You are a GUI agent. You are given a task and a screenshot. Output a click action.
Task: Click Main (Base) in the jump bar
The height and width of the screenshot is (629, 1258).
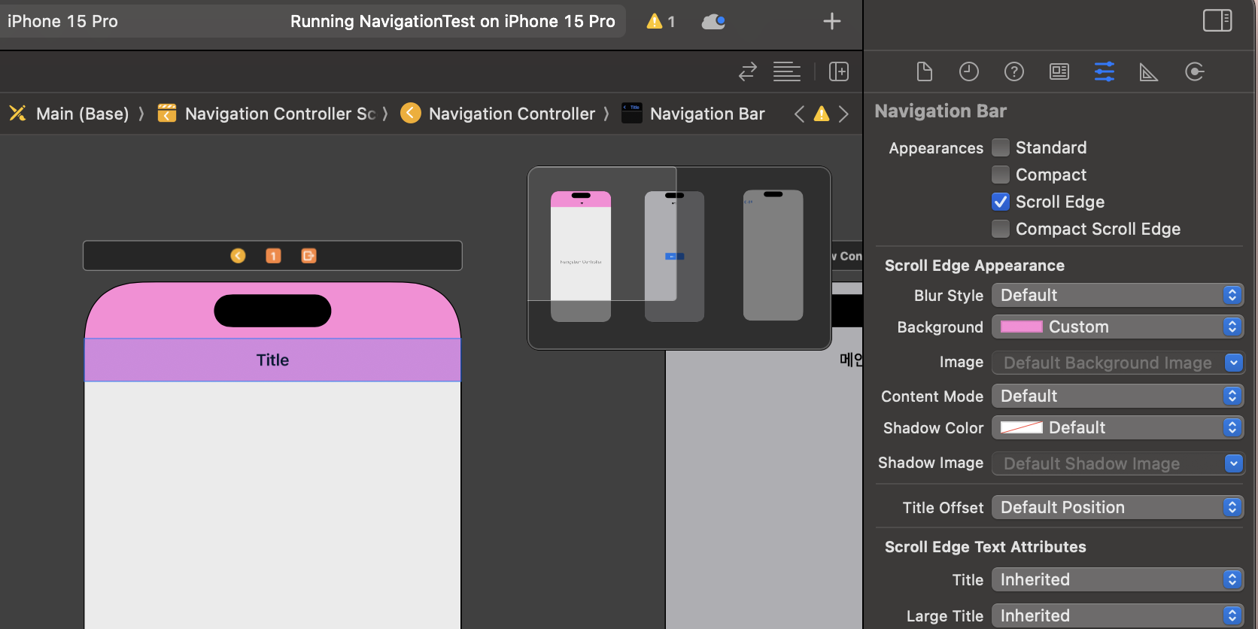83,114
